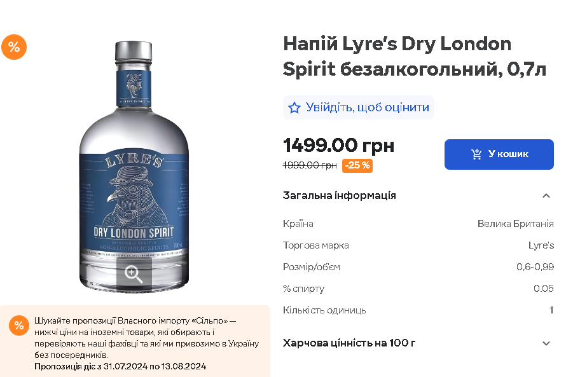The image size is (573, 377).
Task: Click the Lyre's brand value in Торгова марка
Action: tap(541, 245)
